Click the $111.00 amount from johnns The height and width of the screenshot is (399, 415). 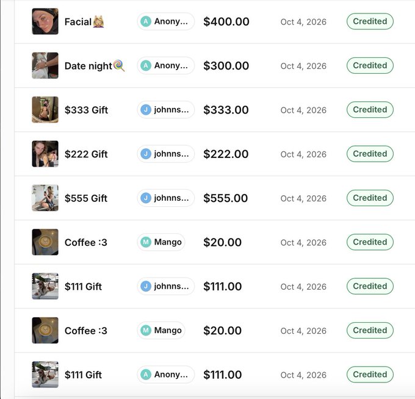coord(222,286)
